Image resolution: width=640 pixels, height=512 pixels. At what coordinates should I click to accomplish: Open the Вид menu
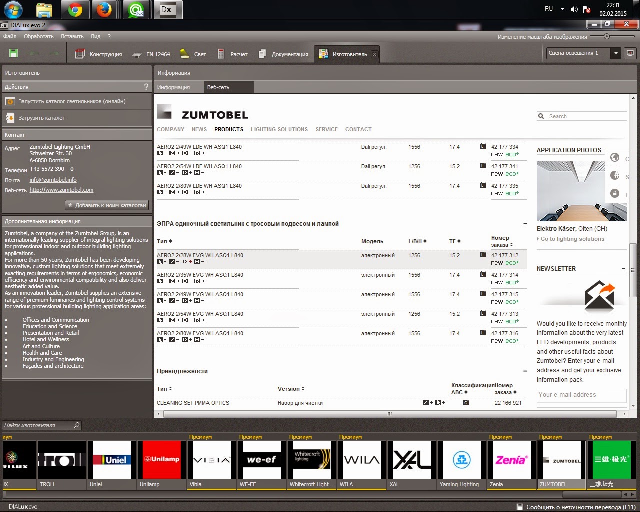96,36
